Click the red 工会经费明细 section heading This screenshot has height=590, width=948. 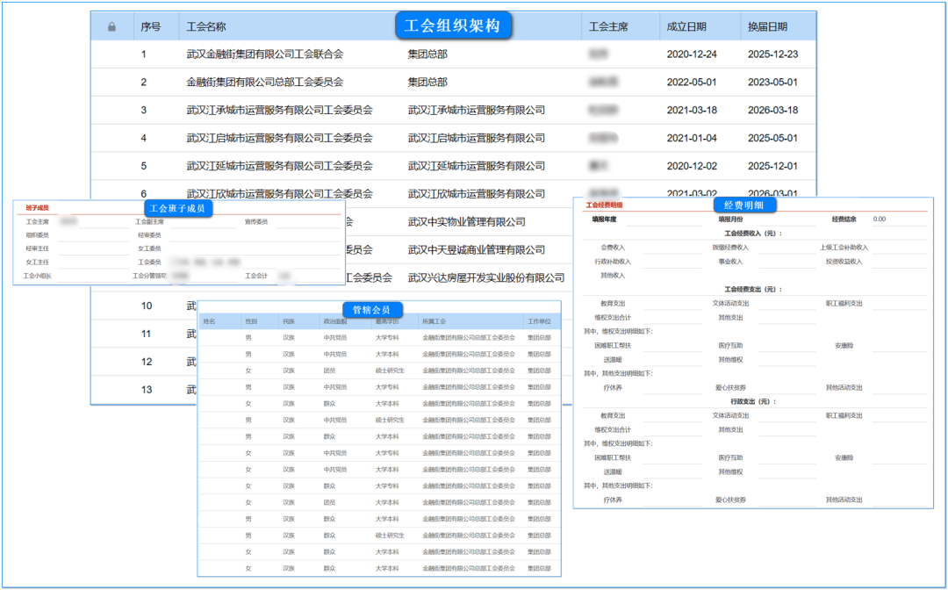(x=603, y=205)
